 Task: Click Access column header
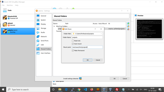click(95, 24)
